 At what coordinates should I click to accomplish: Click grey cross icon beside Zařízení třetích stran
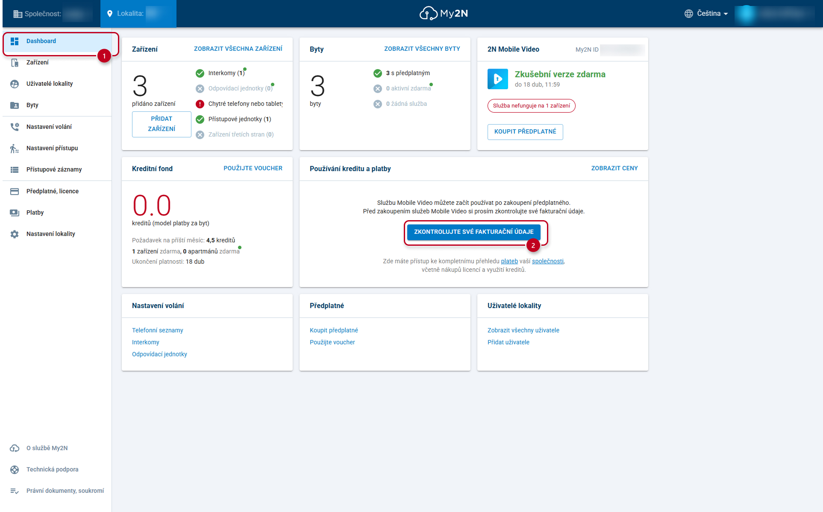pyautogui.click(x=200, y=134)
